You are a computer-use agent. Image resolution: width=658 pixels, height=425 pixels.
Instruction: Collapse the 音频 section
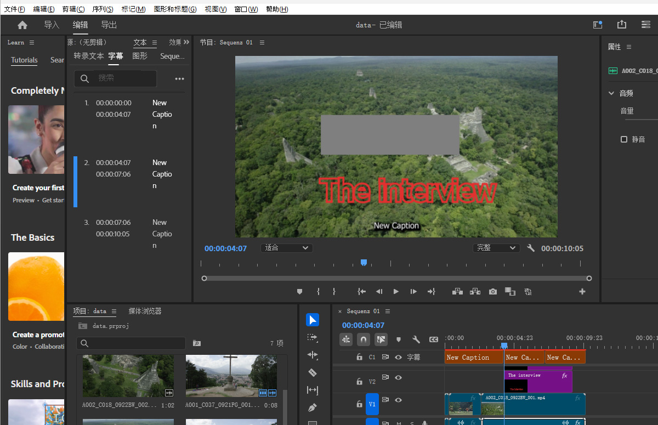pyautogui.click(x=611, y=93)
